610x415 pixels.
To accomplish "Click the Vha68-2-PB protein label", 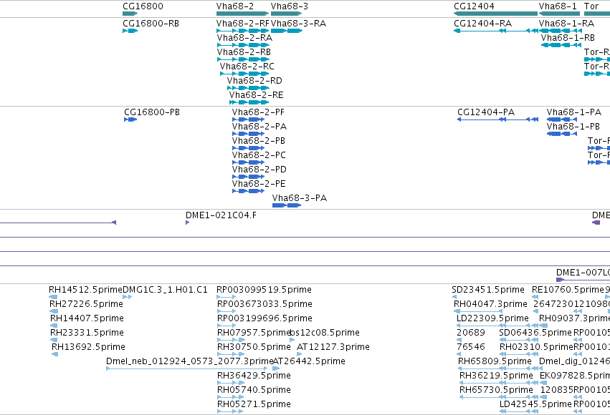I will click(x=258, y=141).
